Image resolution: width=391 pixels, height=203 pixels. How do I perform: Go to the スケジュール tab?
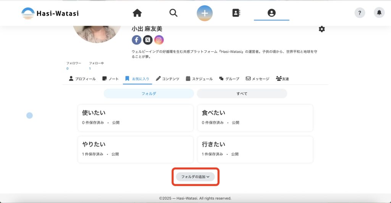click(x=199, y=79)
